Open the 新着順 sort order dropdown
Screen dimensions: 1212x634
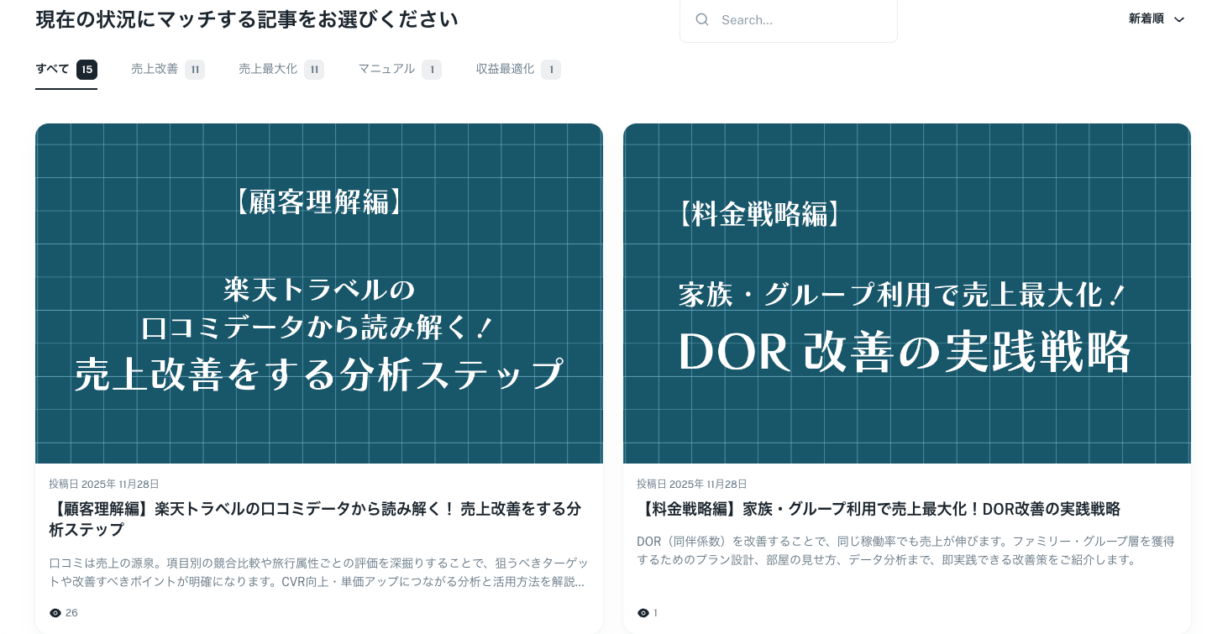coord(1146,19)
